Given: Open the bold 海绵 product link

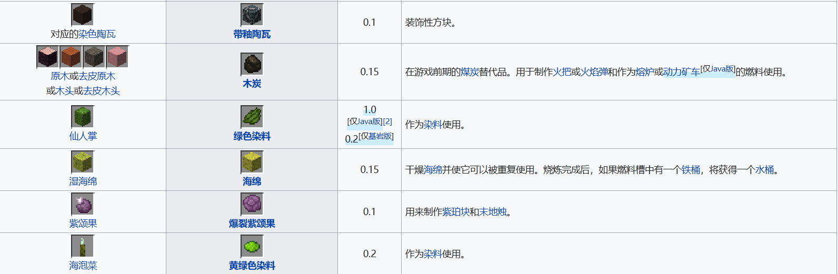Looking at the screenshot, I should 252,181.
